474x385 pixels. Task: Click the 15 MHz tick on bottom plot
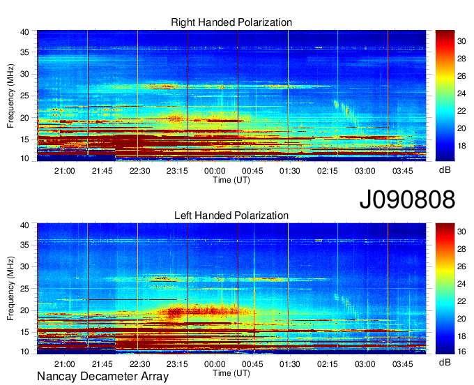pyautogui.click(x=24, y=333)
